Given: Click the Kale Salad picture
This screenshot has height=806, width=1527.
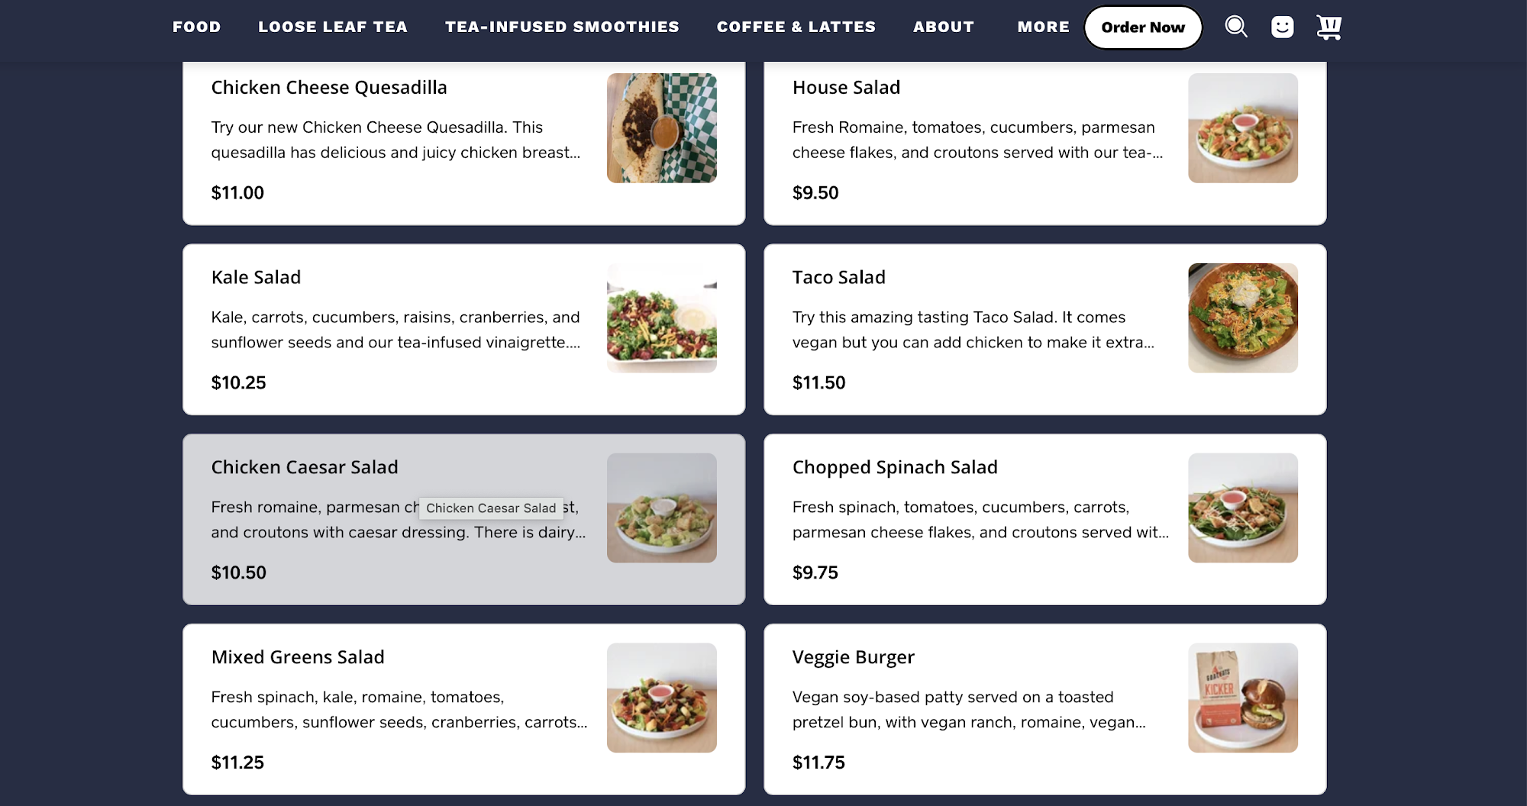Looking at the screenshot, I should click(x=661, y=318).
